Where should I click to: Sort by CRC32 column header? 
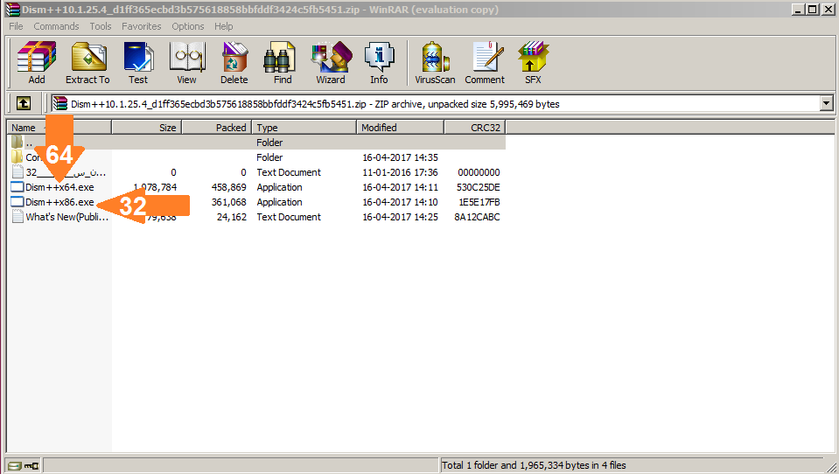pyautogui.click(x=475, y=128)
